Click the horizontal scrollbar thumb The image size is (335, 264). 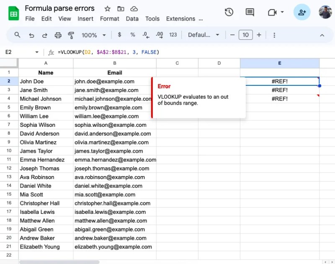[x=59, y=262]
